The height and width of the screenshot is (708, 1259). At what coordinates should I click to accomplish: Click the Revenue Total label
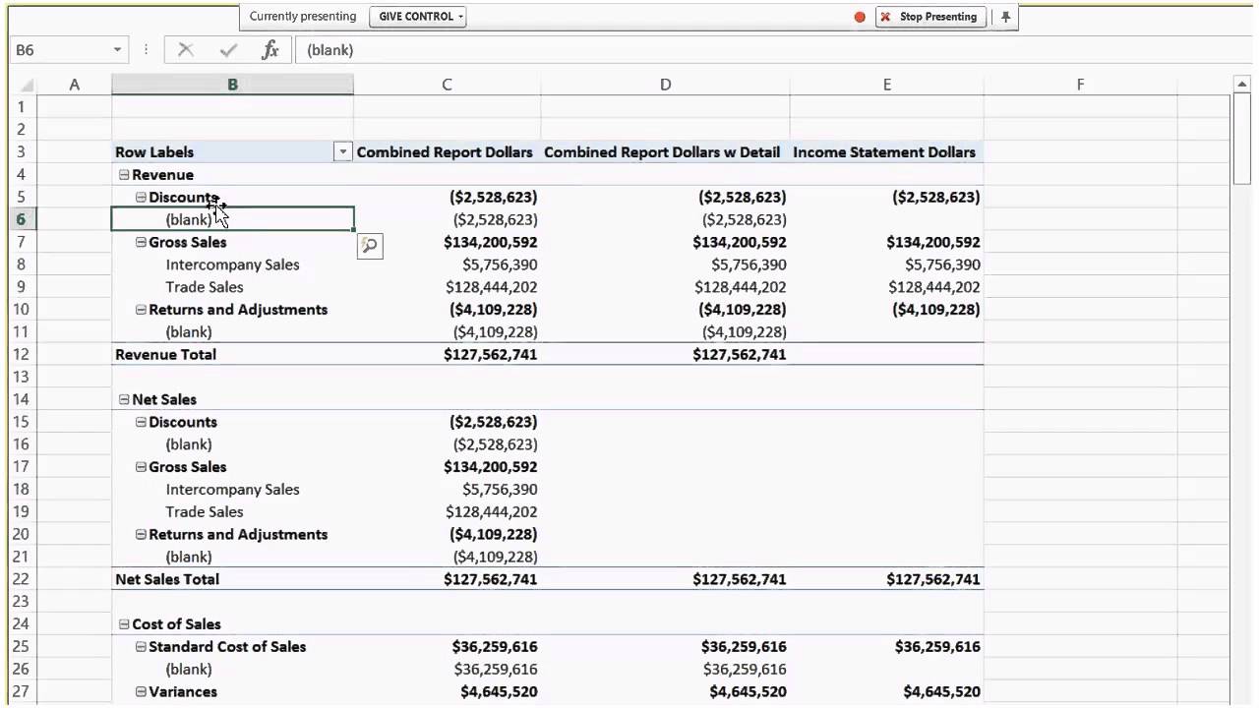click(165, 355)
